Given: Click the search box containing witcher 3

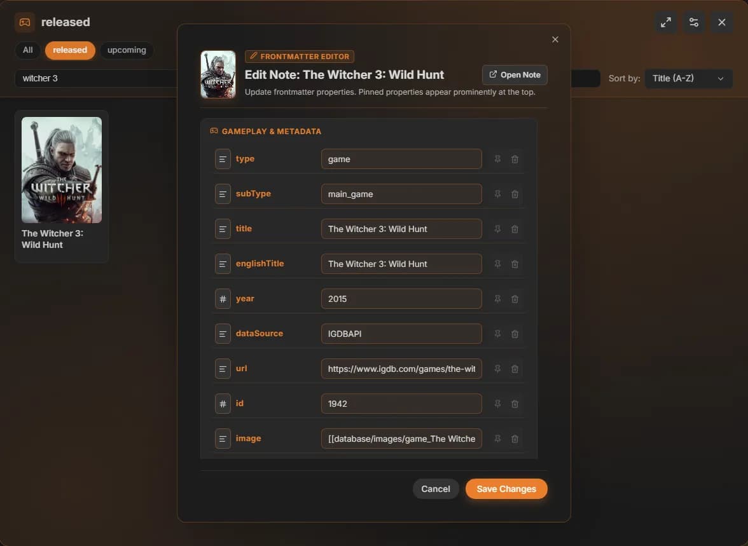Looking at the screenshot, I should tap(95, 78).
